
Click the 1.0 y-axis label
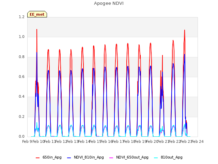click(21, 37)
